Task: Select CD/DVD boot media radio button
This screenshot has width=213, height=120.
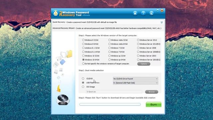Action: pyautogui.click(x=83, y=79)
